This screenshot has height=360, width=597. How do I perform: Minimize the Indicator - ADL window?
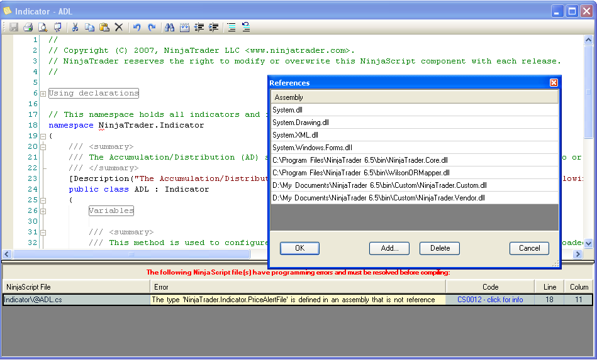tap(557, 11)
